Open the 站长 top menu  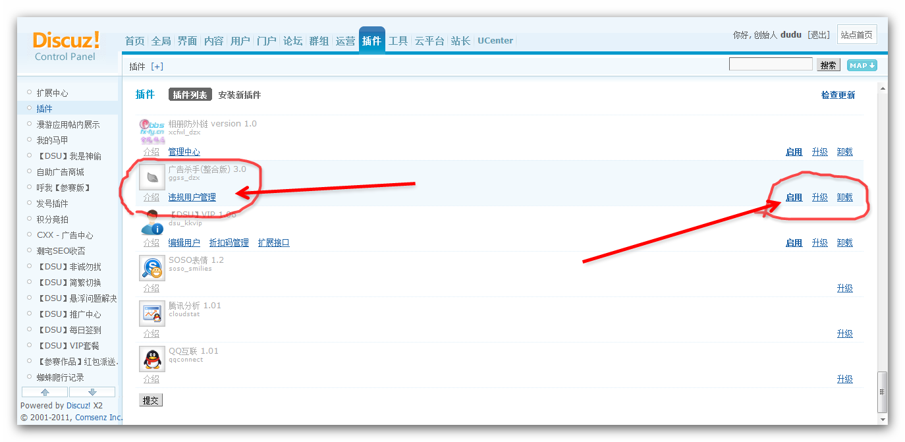click(x=460, y=41)
